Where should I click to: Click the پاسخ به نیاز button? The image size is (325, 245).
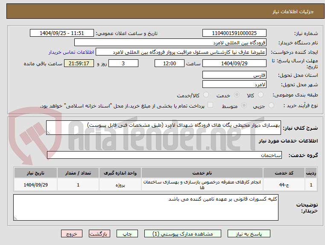[x=249, y=233]
